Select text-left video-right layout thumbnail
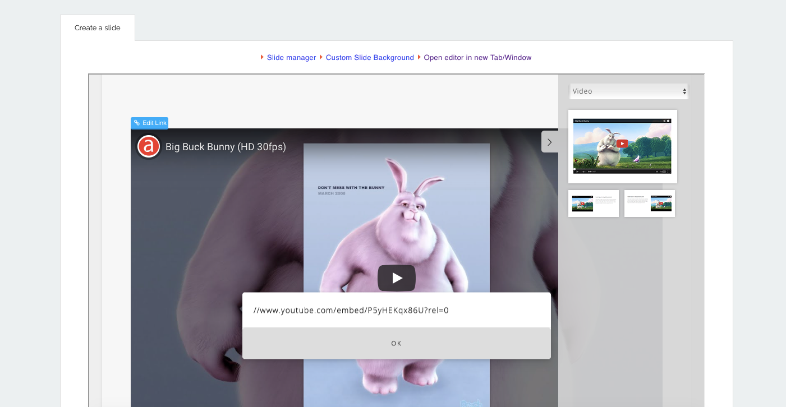This screenshot has height=407, width=786. (650, 203)
